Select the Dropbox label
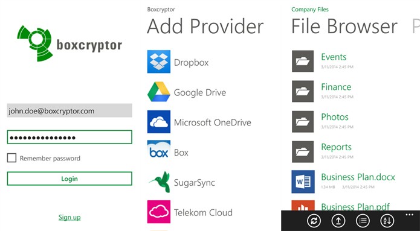The width and height of the screenshot is (420, 231). (x=191, y=63)
